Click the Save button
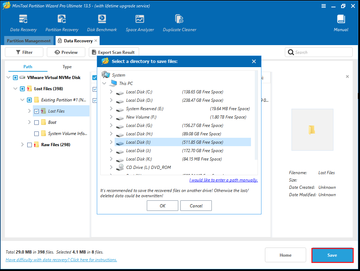Screen dimensions: 360x271 pyautogui.click(x=332, y=255)
